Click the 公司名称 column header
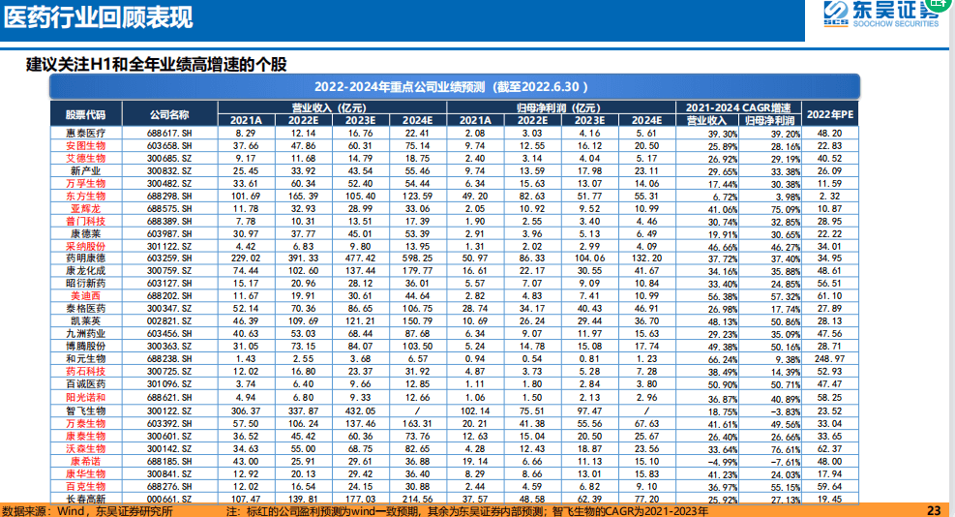 click(169, 114)
